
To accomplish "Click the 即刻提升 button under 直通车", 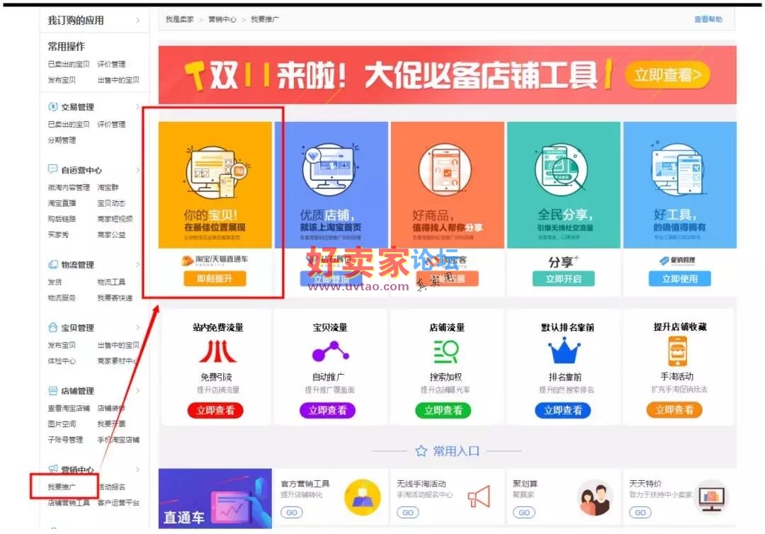I will pos(215,279).
